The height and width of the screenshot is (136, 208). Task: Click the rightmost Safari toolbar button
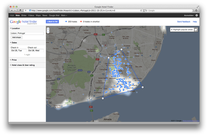(x=196, y=10)
